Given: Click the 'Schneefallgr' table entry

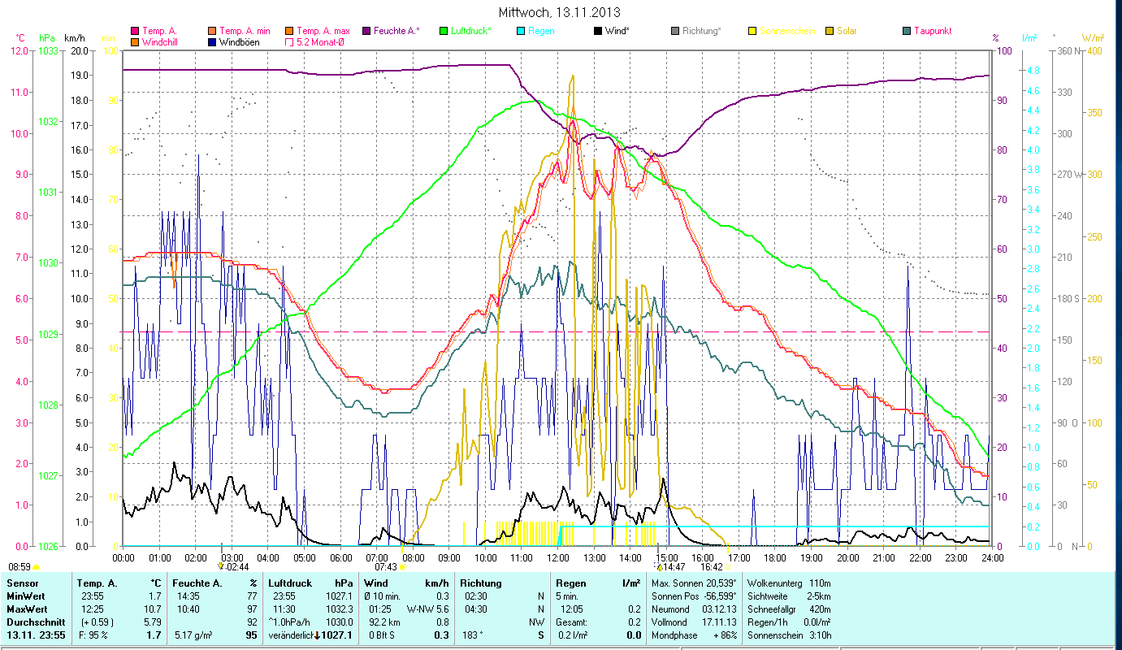Looking at the screenshot, I should (x=772, y=609).
